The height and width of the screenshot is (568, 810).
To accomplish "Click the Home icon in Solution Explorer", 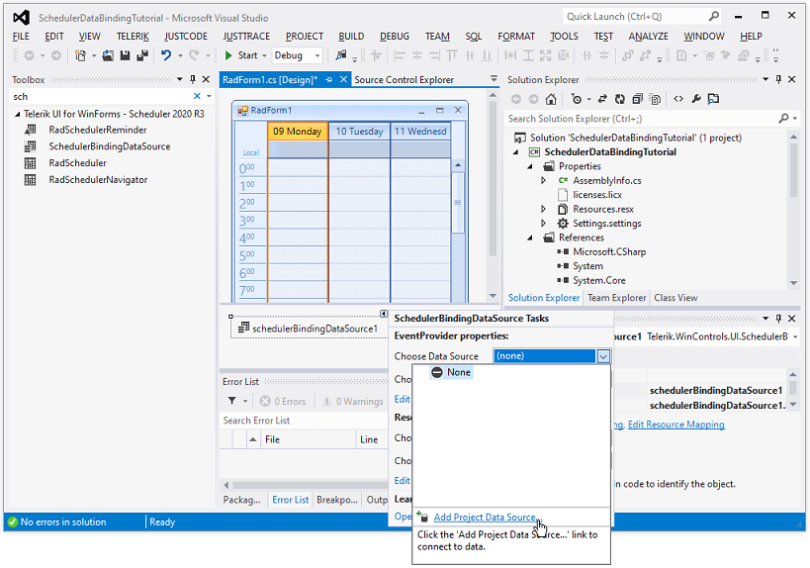I will pyautogui.click(x=551, y=99).
